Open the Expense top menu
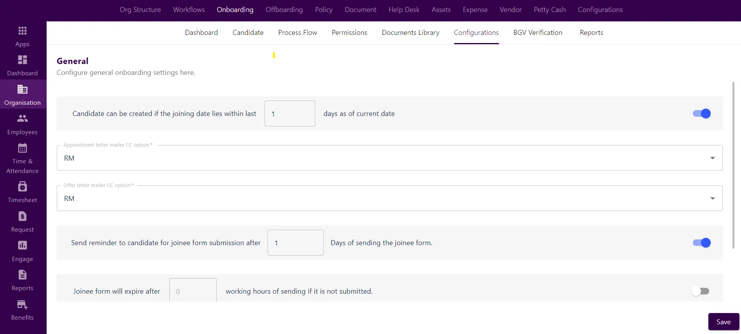Viewport: 741px width, 334px height. click(x=475, y=10)
